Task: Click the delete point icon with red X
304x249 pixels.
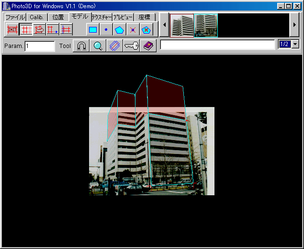Action: point(133,29)
